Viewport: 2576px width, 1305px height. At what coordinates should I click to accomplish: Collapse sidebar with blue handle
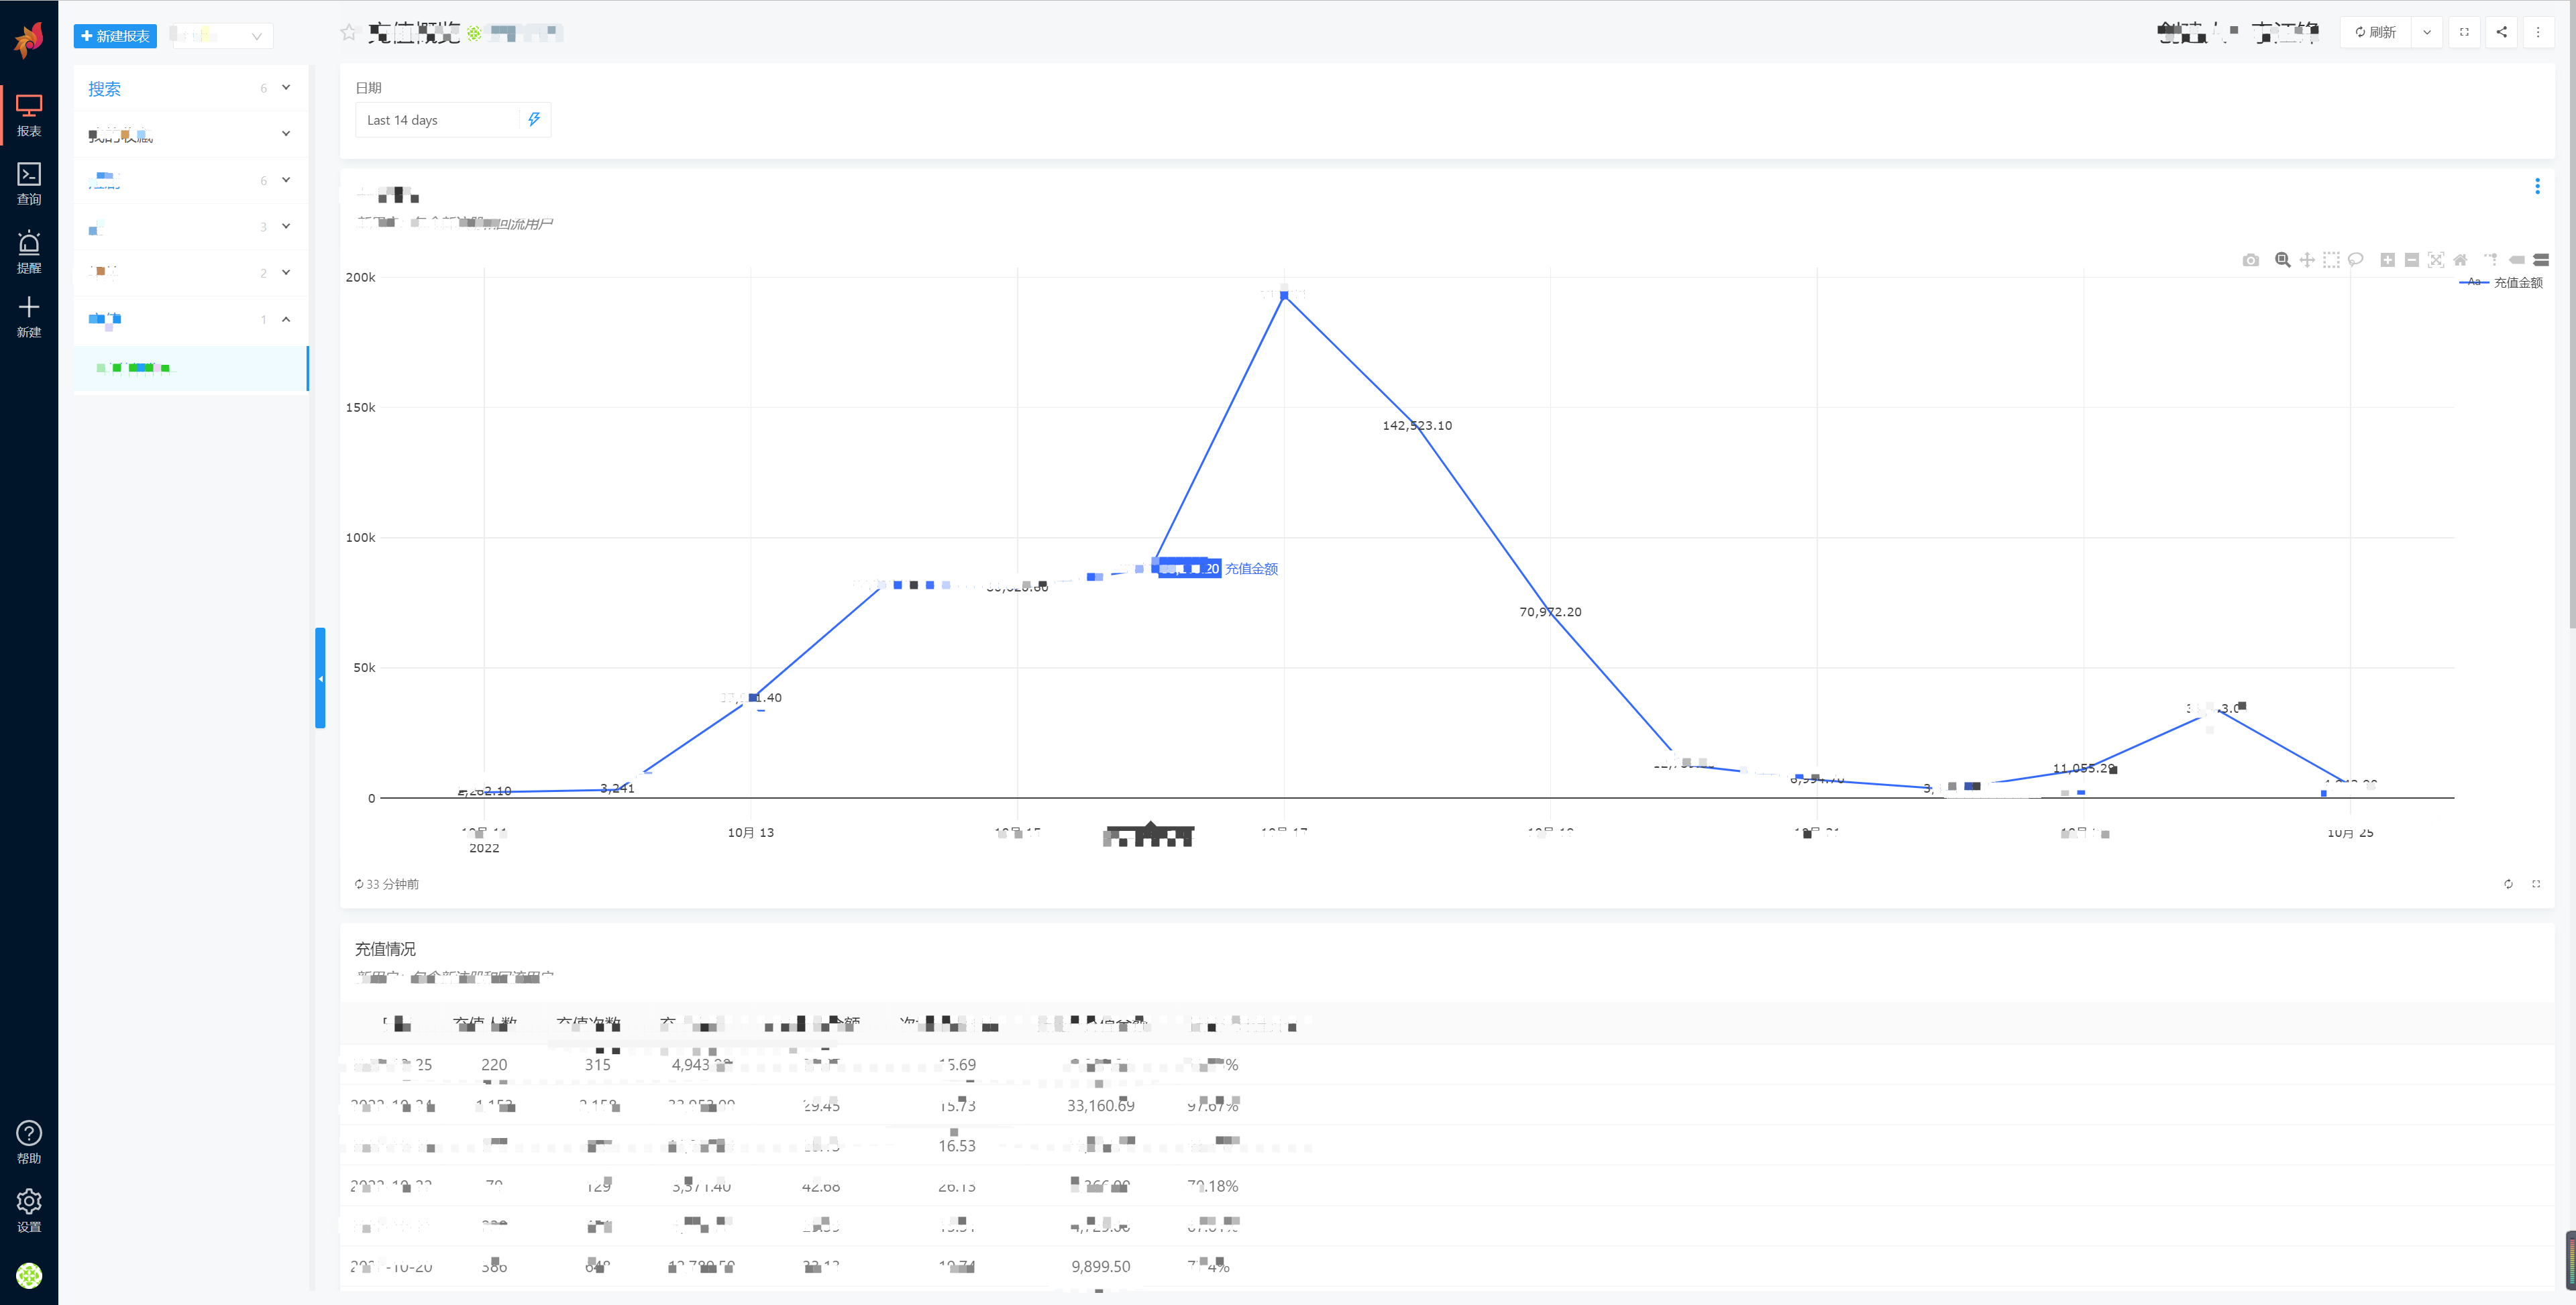pyautogui.click(x=320, y=678)
